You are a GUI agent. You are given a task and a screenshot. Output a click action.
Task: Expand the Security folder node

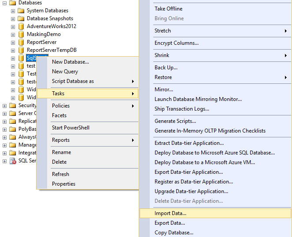pyautogui.click(x=4, y=105)
